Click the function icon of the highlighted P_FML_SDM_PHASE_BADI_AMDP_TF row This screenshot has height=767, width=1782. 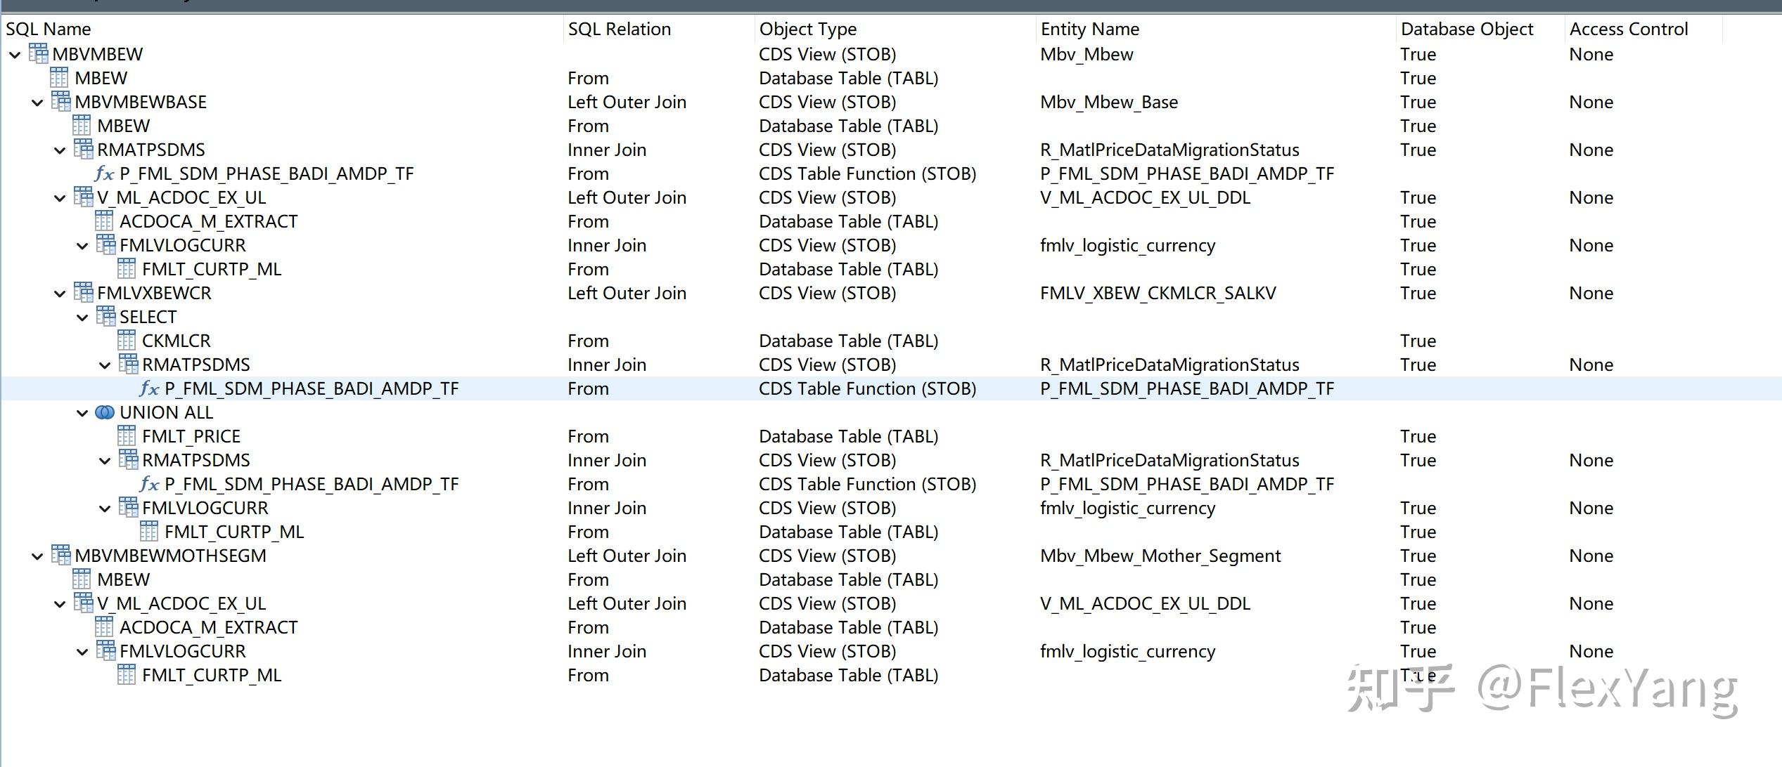149,388
